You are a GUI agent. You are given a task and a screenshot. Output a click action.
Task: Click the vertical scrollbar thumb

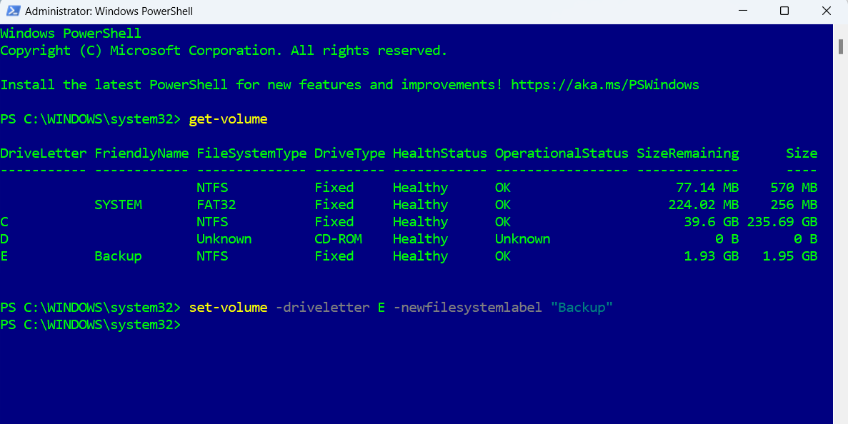click(x=841, y=46)
